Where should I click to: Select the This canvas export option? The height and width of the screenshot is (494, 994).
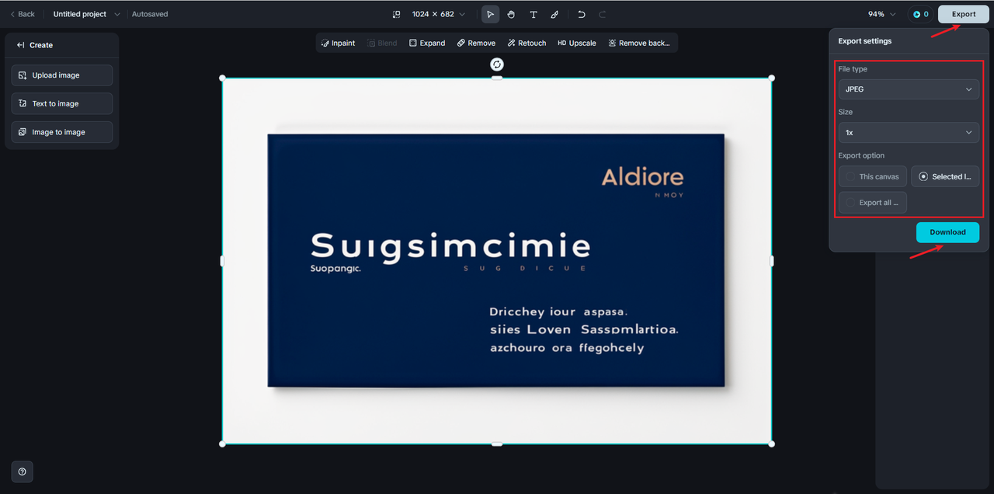pos(872,176)
